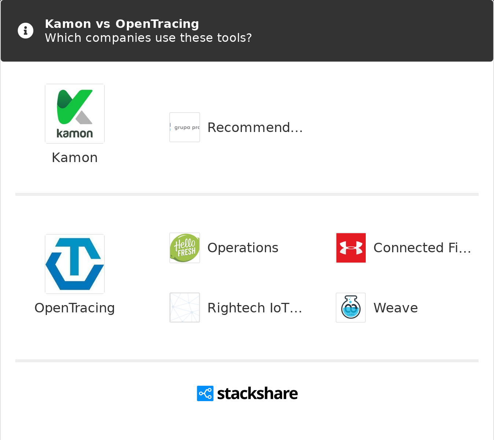Click the Rightech IoT network thumbnail
494x440 pixels.
coord(185,308)
